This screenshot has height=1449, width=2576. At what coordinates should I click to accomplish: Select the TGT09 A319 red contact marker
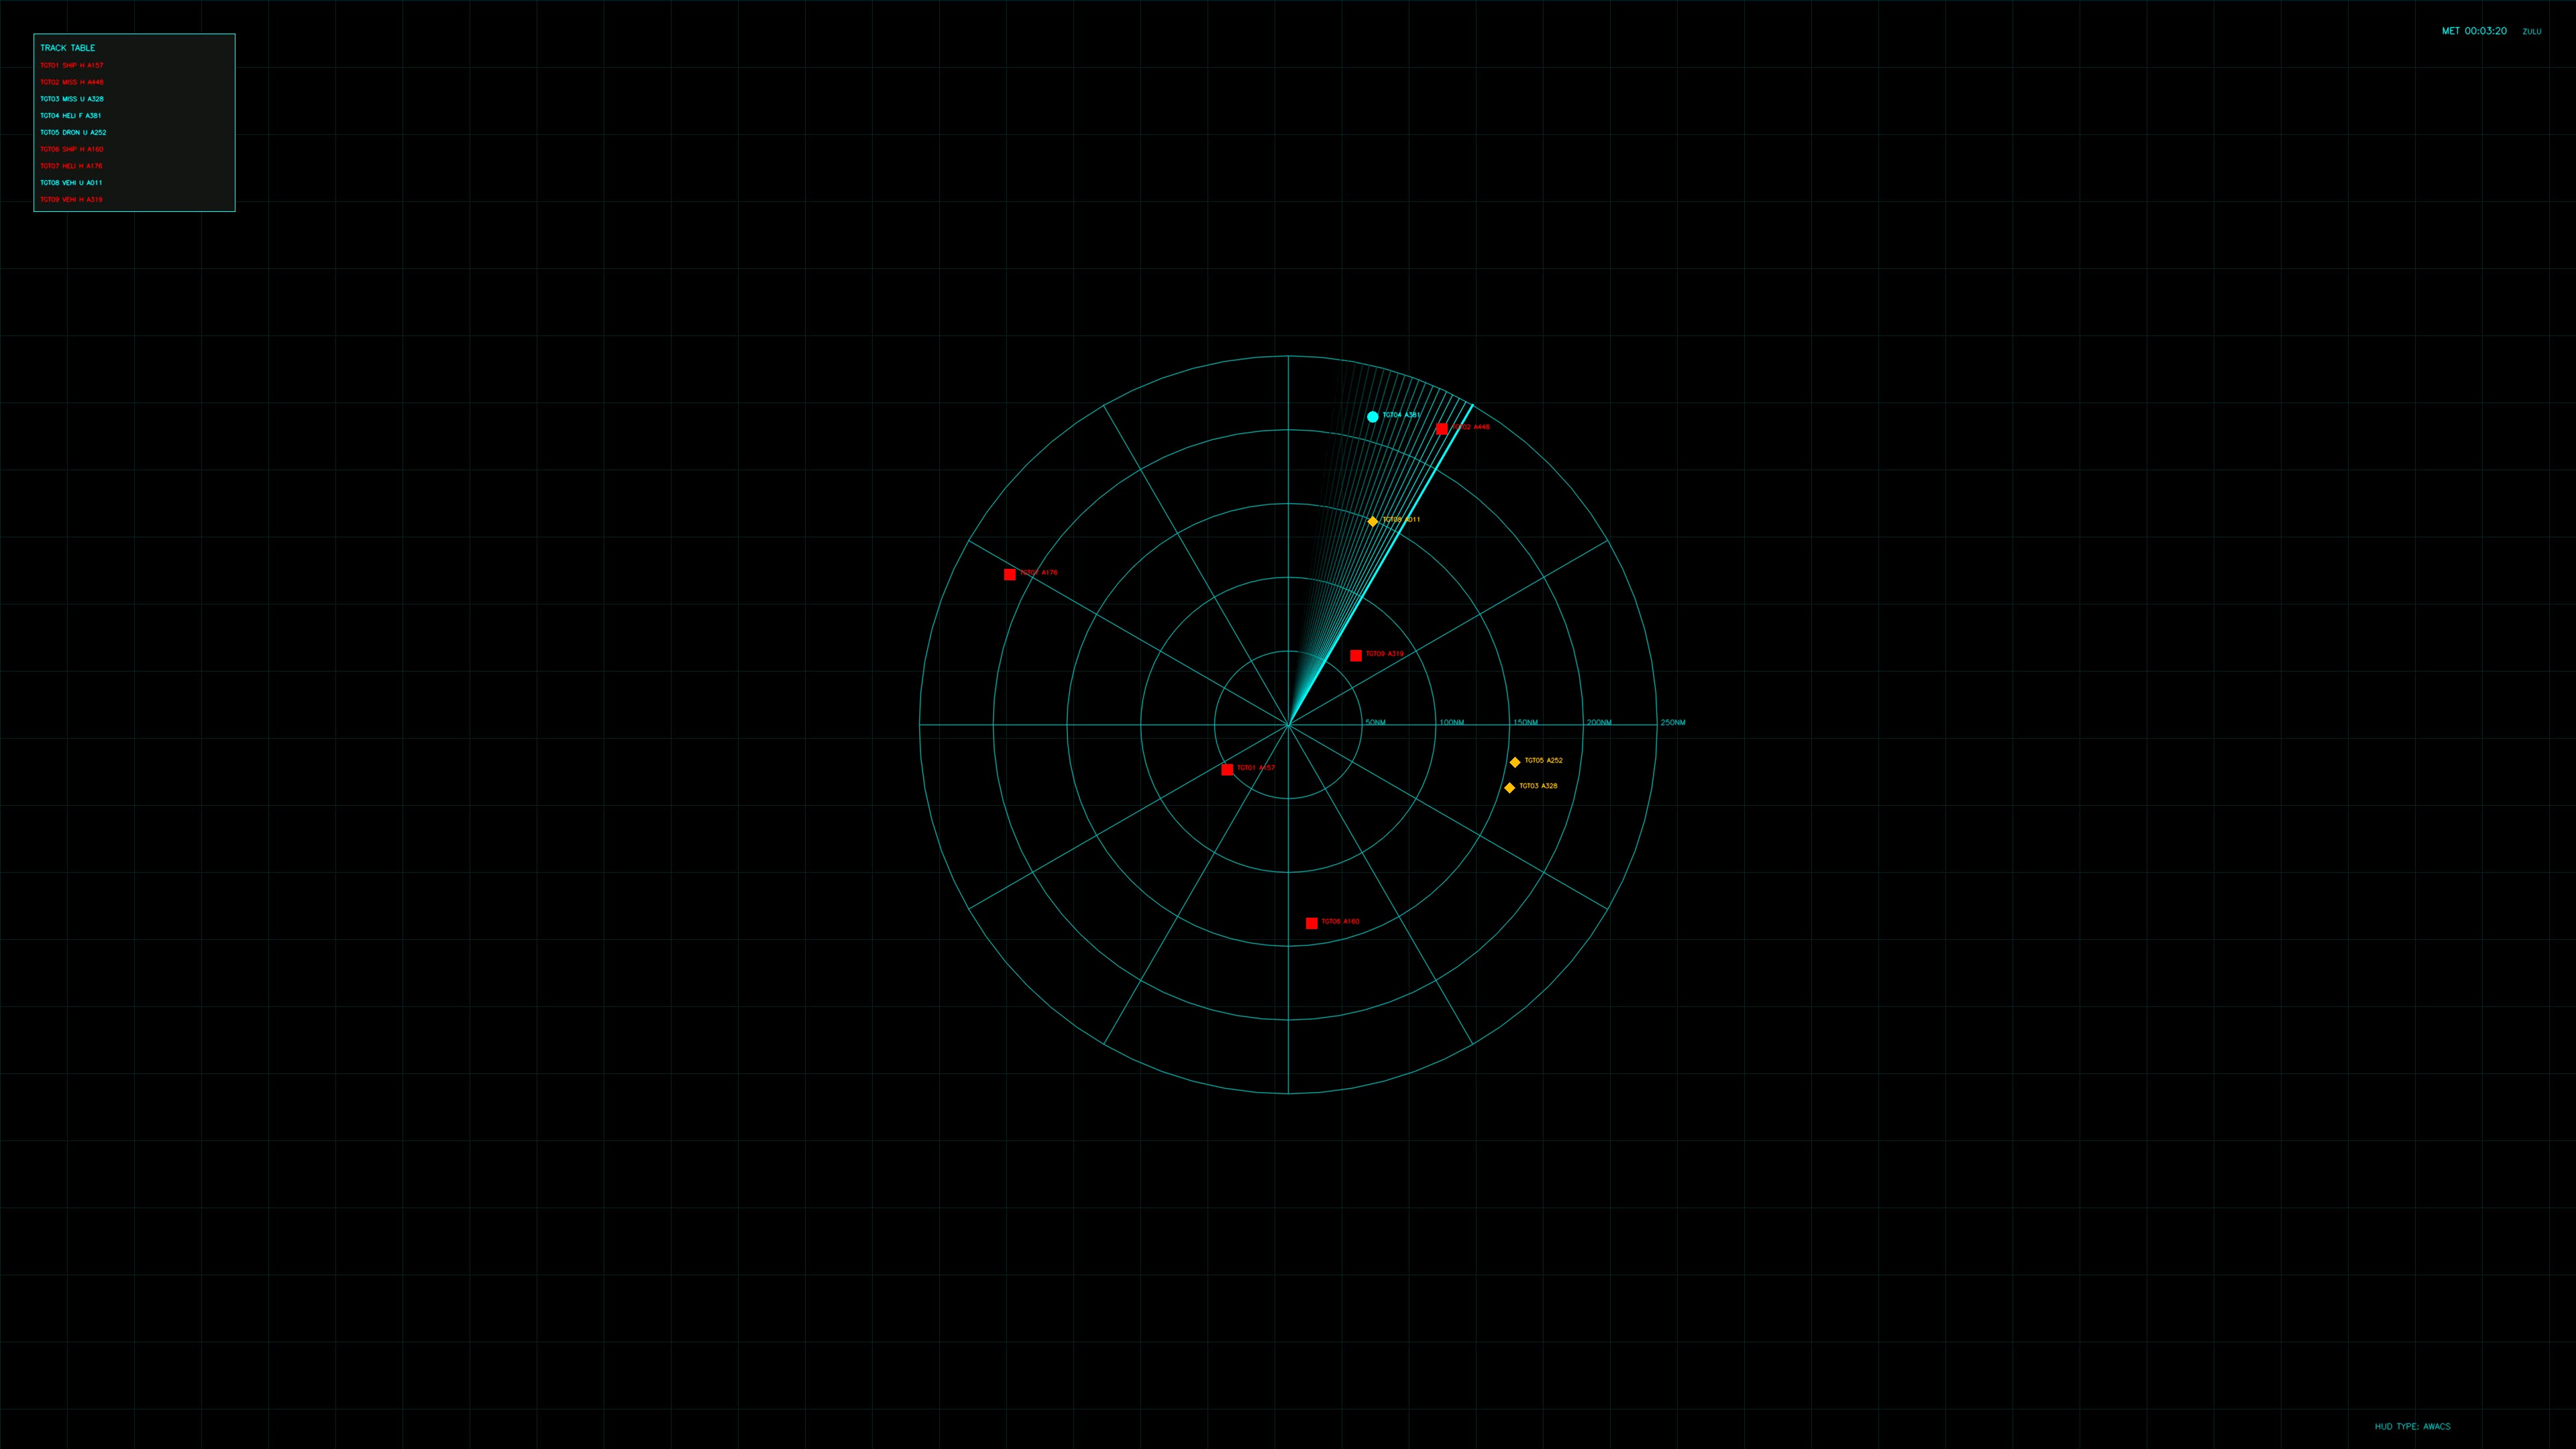[1356, 655]
